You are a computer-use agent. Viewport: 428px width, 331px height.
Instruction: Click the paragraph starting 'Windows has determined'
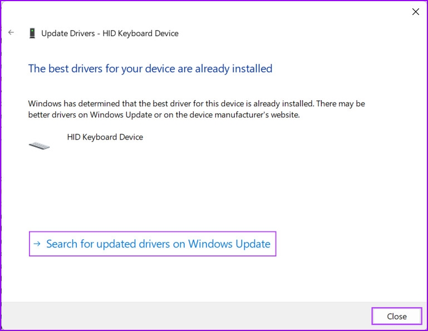(196, 109)
